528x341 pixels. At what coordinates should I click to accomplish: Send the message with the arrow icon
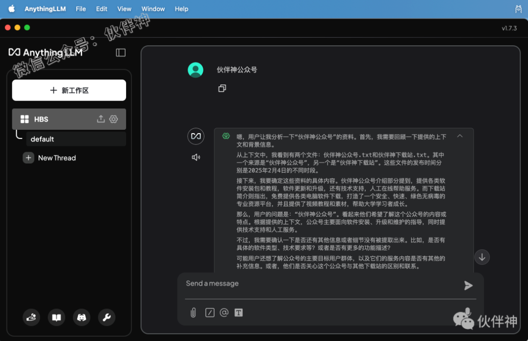pyautogui.click(x=468, y=285)
